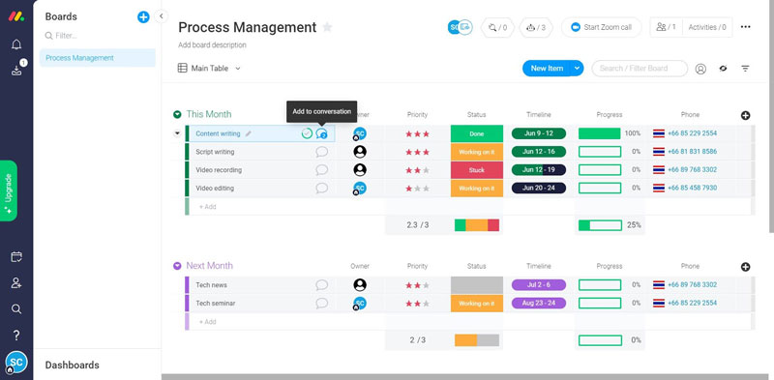This screenshot has width=774, height=380.
Task: Edit Content writing name pencil icon
Action: [x=249, y=133]
